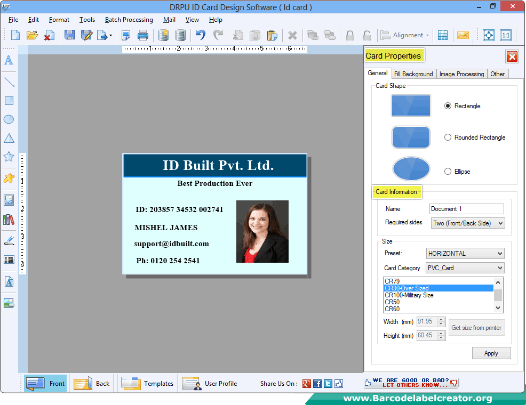
Task: Select CR100-Military Size in the list
Action: pos(438,295)
